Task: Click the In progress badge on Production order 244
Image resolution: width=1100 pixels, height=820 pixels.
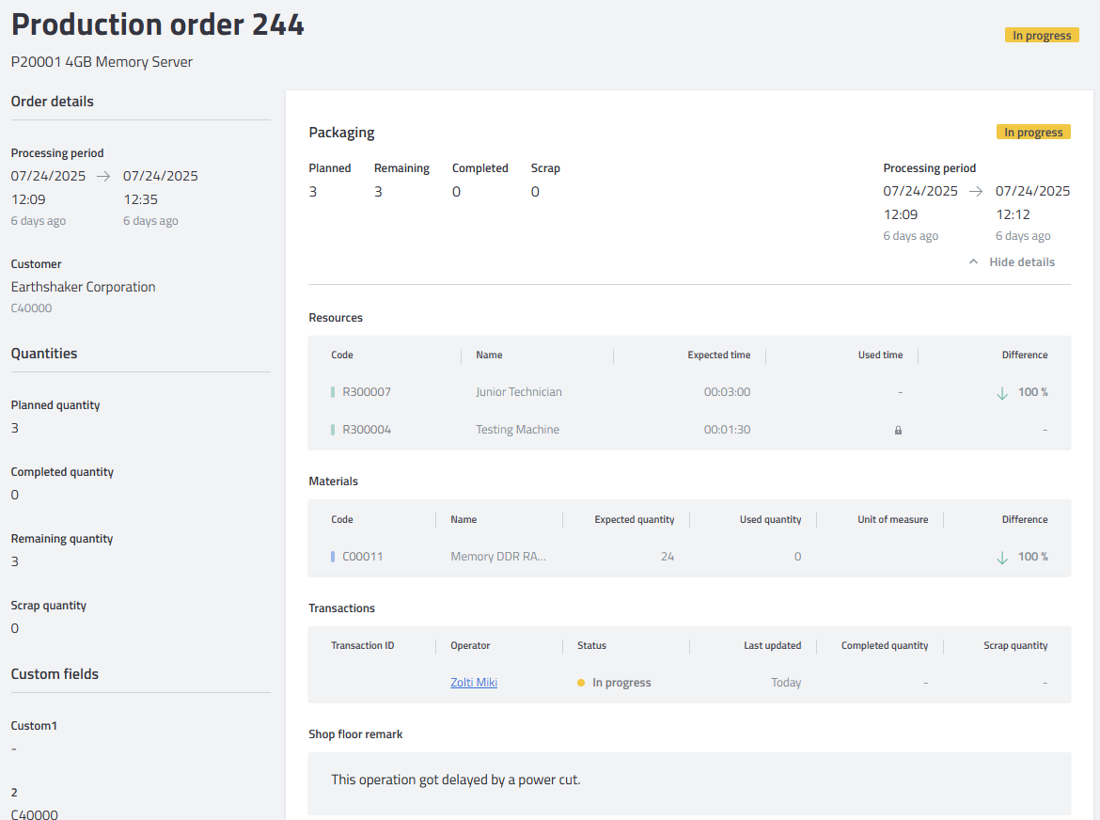Action: tap(1042, 35)
